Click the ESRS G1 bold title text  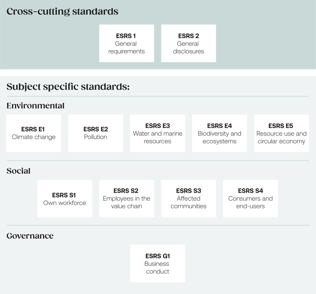pos(157,256)
